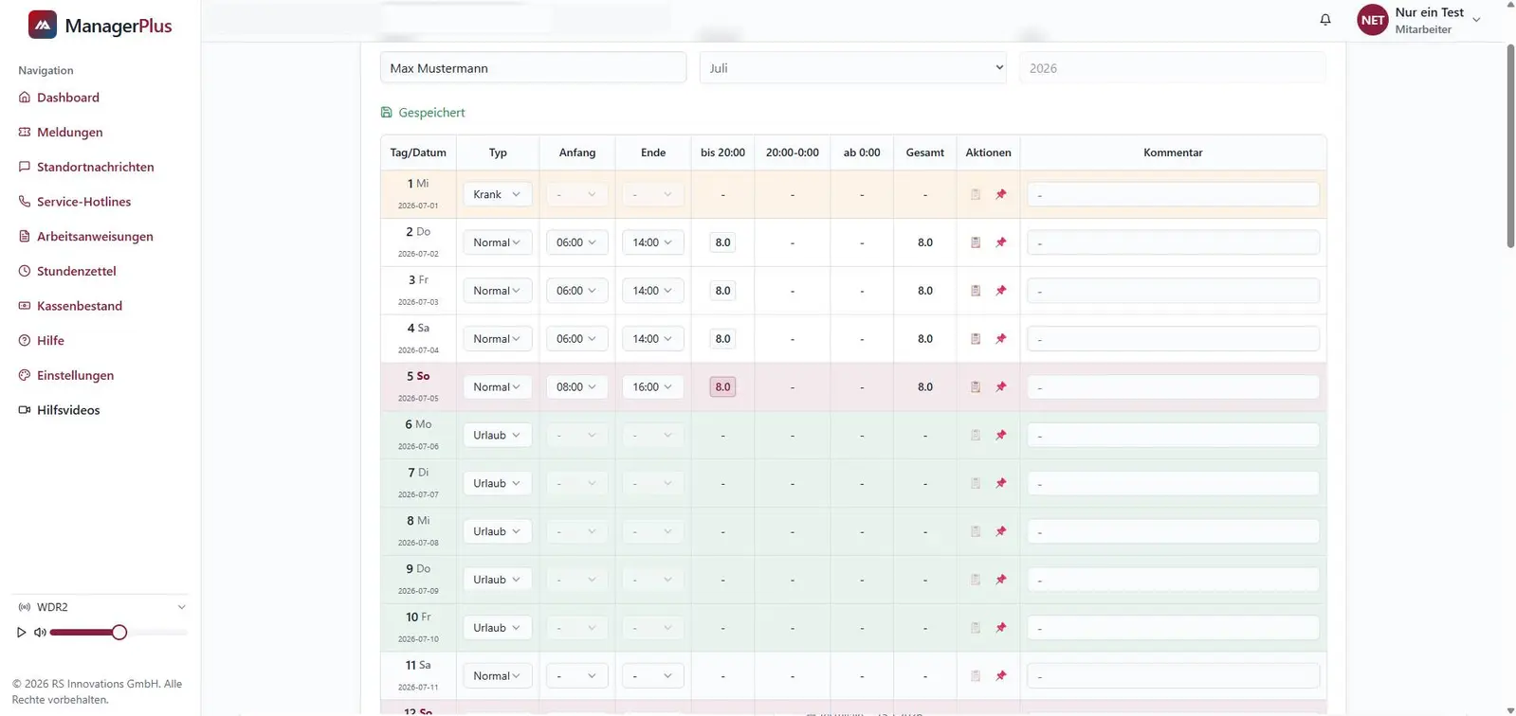Click the Max Mustermann name field
Image resolution: width=1516 pixels, height=716 pixels.
(x=533, y=68)
